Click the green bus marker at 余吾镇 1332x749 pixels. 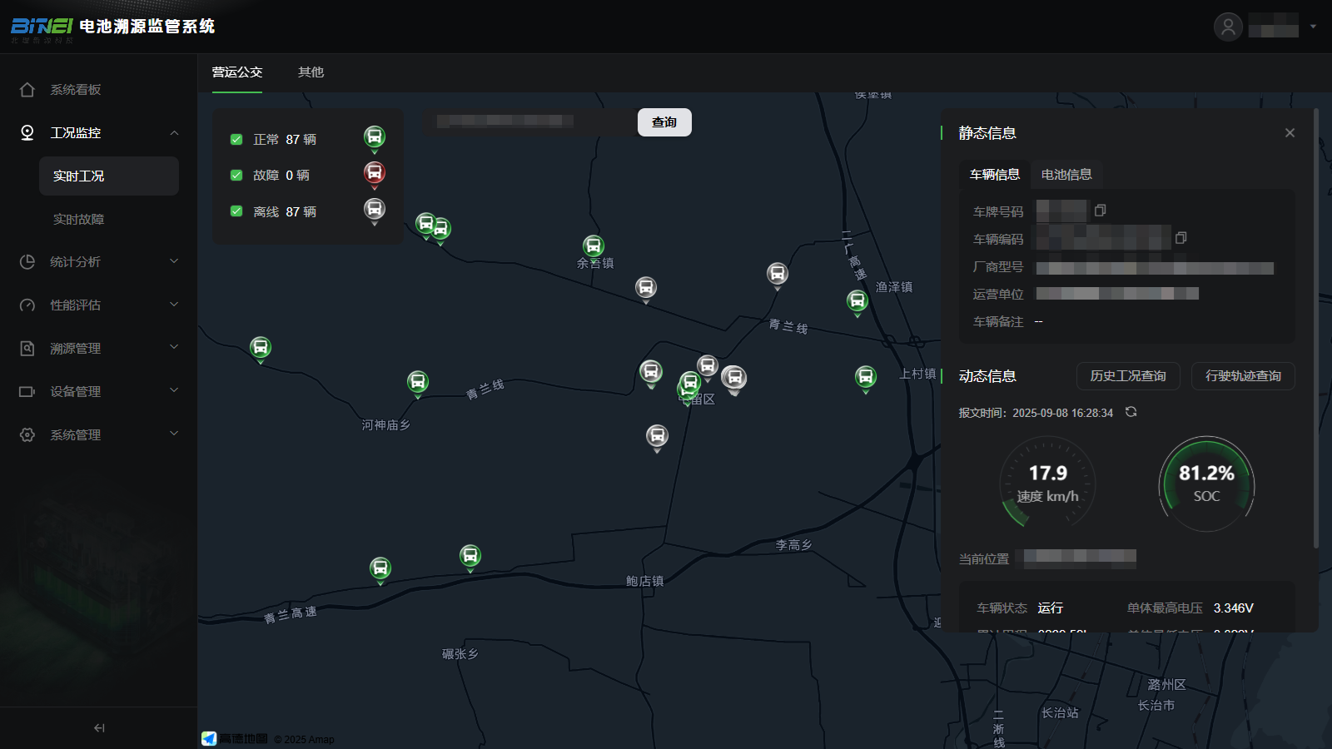593,246
